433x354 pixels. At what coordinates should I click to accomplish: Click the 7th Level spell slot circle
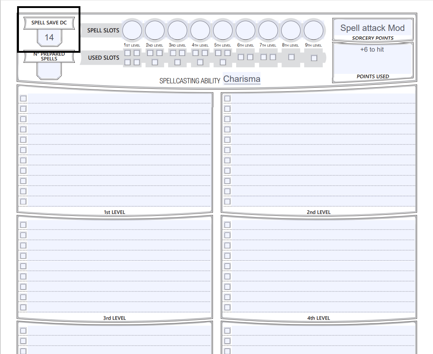click(x=268, y=30)
